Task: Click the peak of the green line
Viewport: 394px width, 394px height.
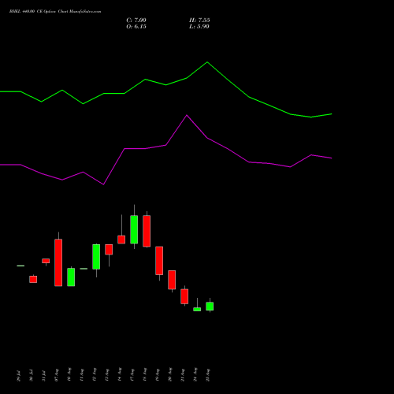Action: pos(207,62)
